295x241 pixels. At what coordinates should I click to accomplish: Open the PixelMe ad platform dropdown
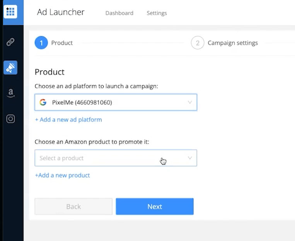point(116,102)
